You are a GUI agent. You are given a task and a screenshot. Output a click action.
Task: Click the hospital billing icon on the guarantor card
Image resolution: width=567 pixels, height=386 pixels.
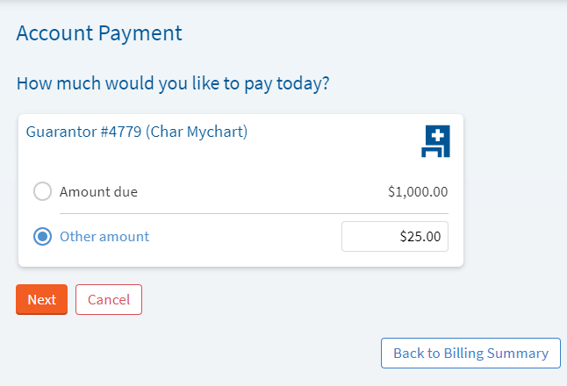coord(435,141)
